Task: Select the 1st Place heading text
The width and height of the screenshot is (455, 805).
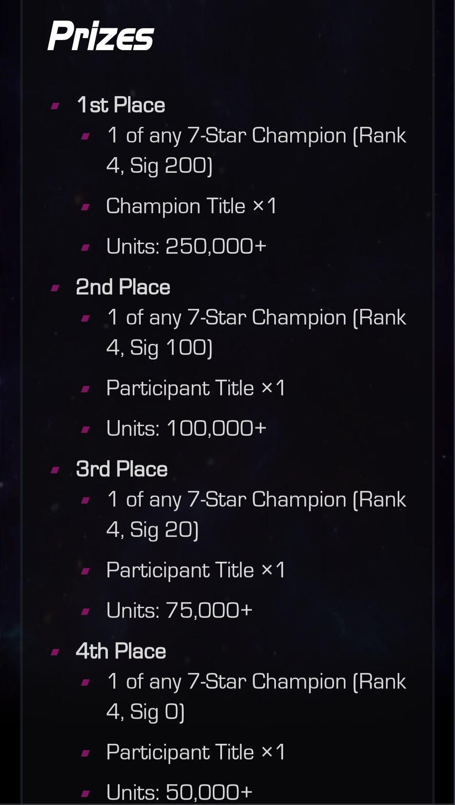Action: point(121,105)
